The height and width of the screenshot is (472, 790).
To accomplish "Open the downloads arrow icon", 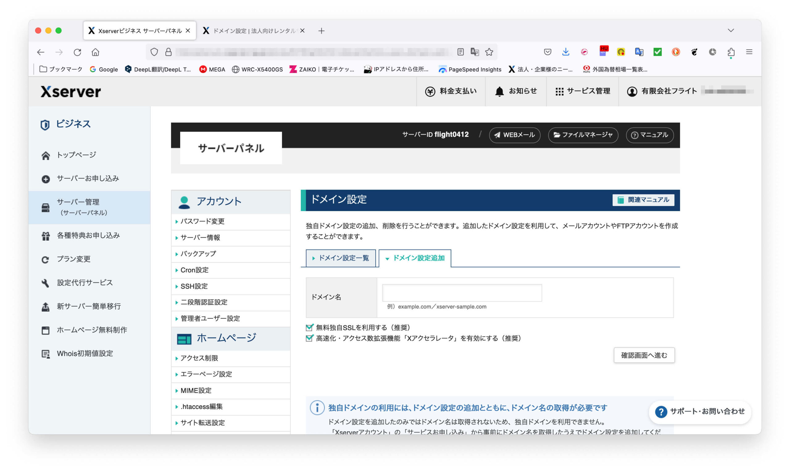I will coord(566,52).
